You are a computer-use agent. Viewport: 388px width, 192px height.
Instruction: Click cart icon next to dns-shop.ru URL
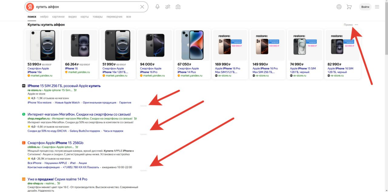point(59,183)
